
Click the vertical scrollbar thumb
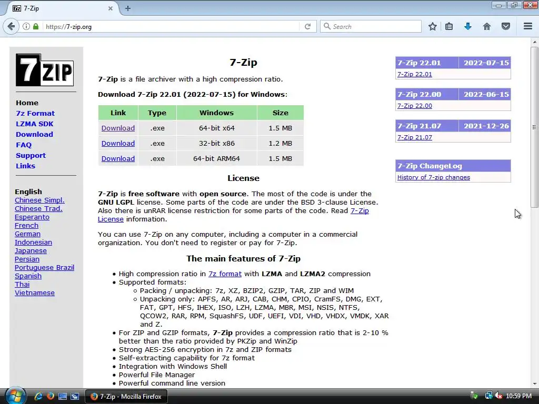tap(534, 127)
